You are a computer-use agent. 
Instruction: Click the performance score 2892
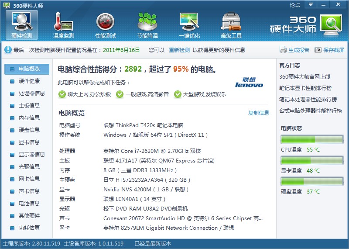pyautogui.click(x=133, y=69)
